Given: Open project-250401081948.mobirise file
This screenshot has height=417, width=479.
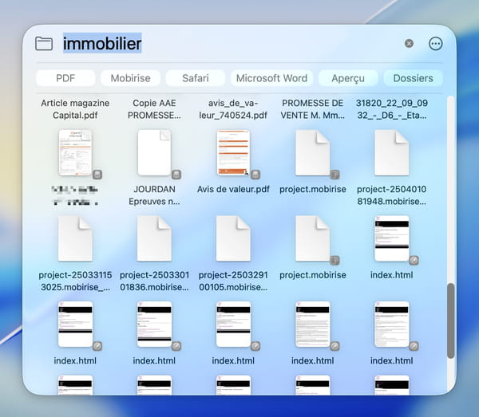Looking at the screenshot, I should pos(392,153).
